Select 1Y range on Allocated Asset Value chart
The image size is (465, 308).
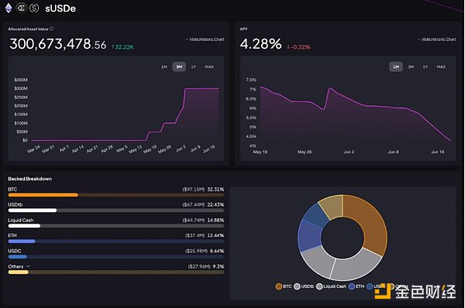pyautogui.click(x=193, y=67)
